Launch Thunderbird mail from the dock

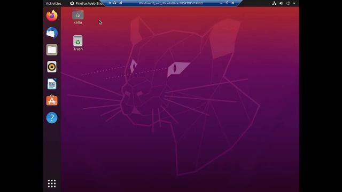coord(52,33)
